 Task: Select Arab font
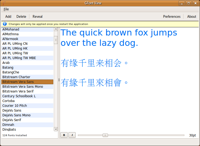point(27,63)
